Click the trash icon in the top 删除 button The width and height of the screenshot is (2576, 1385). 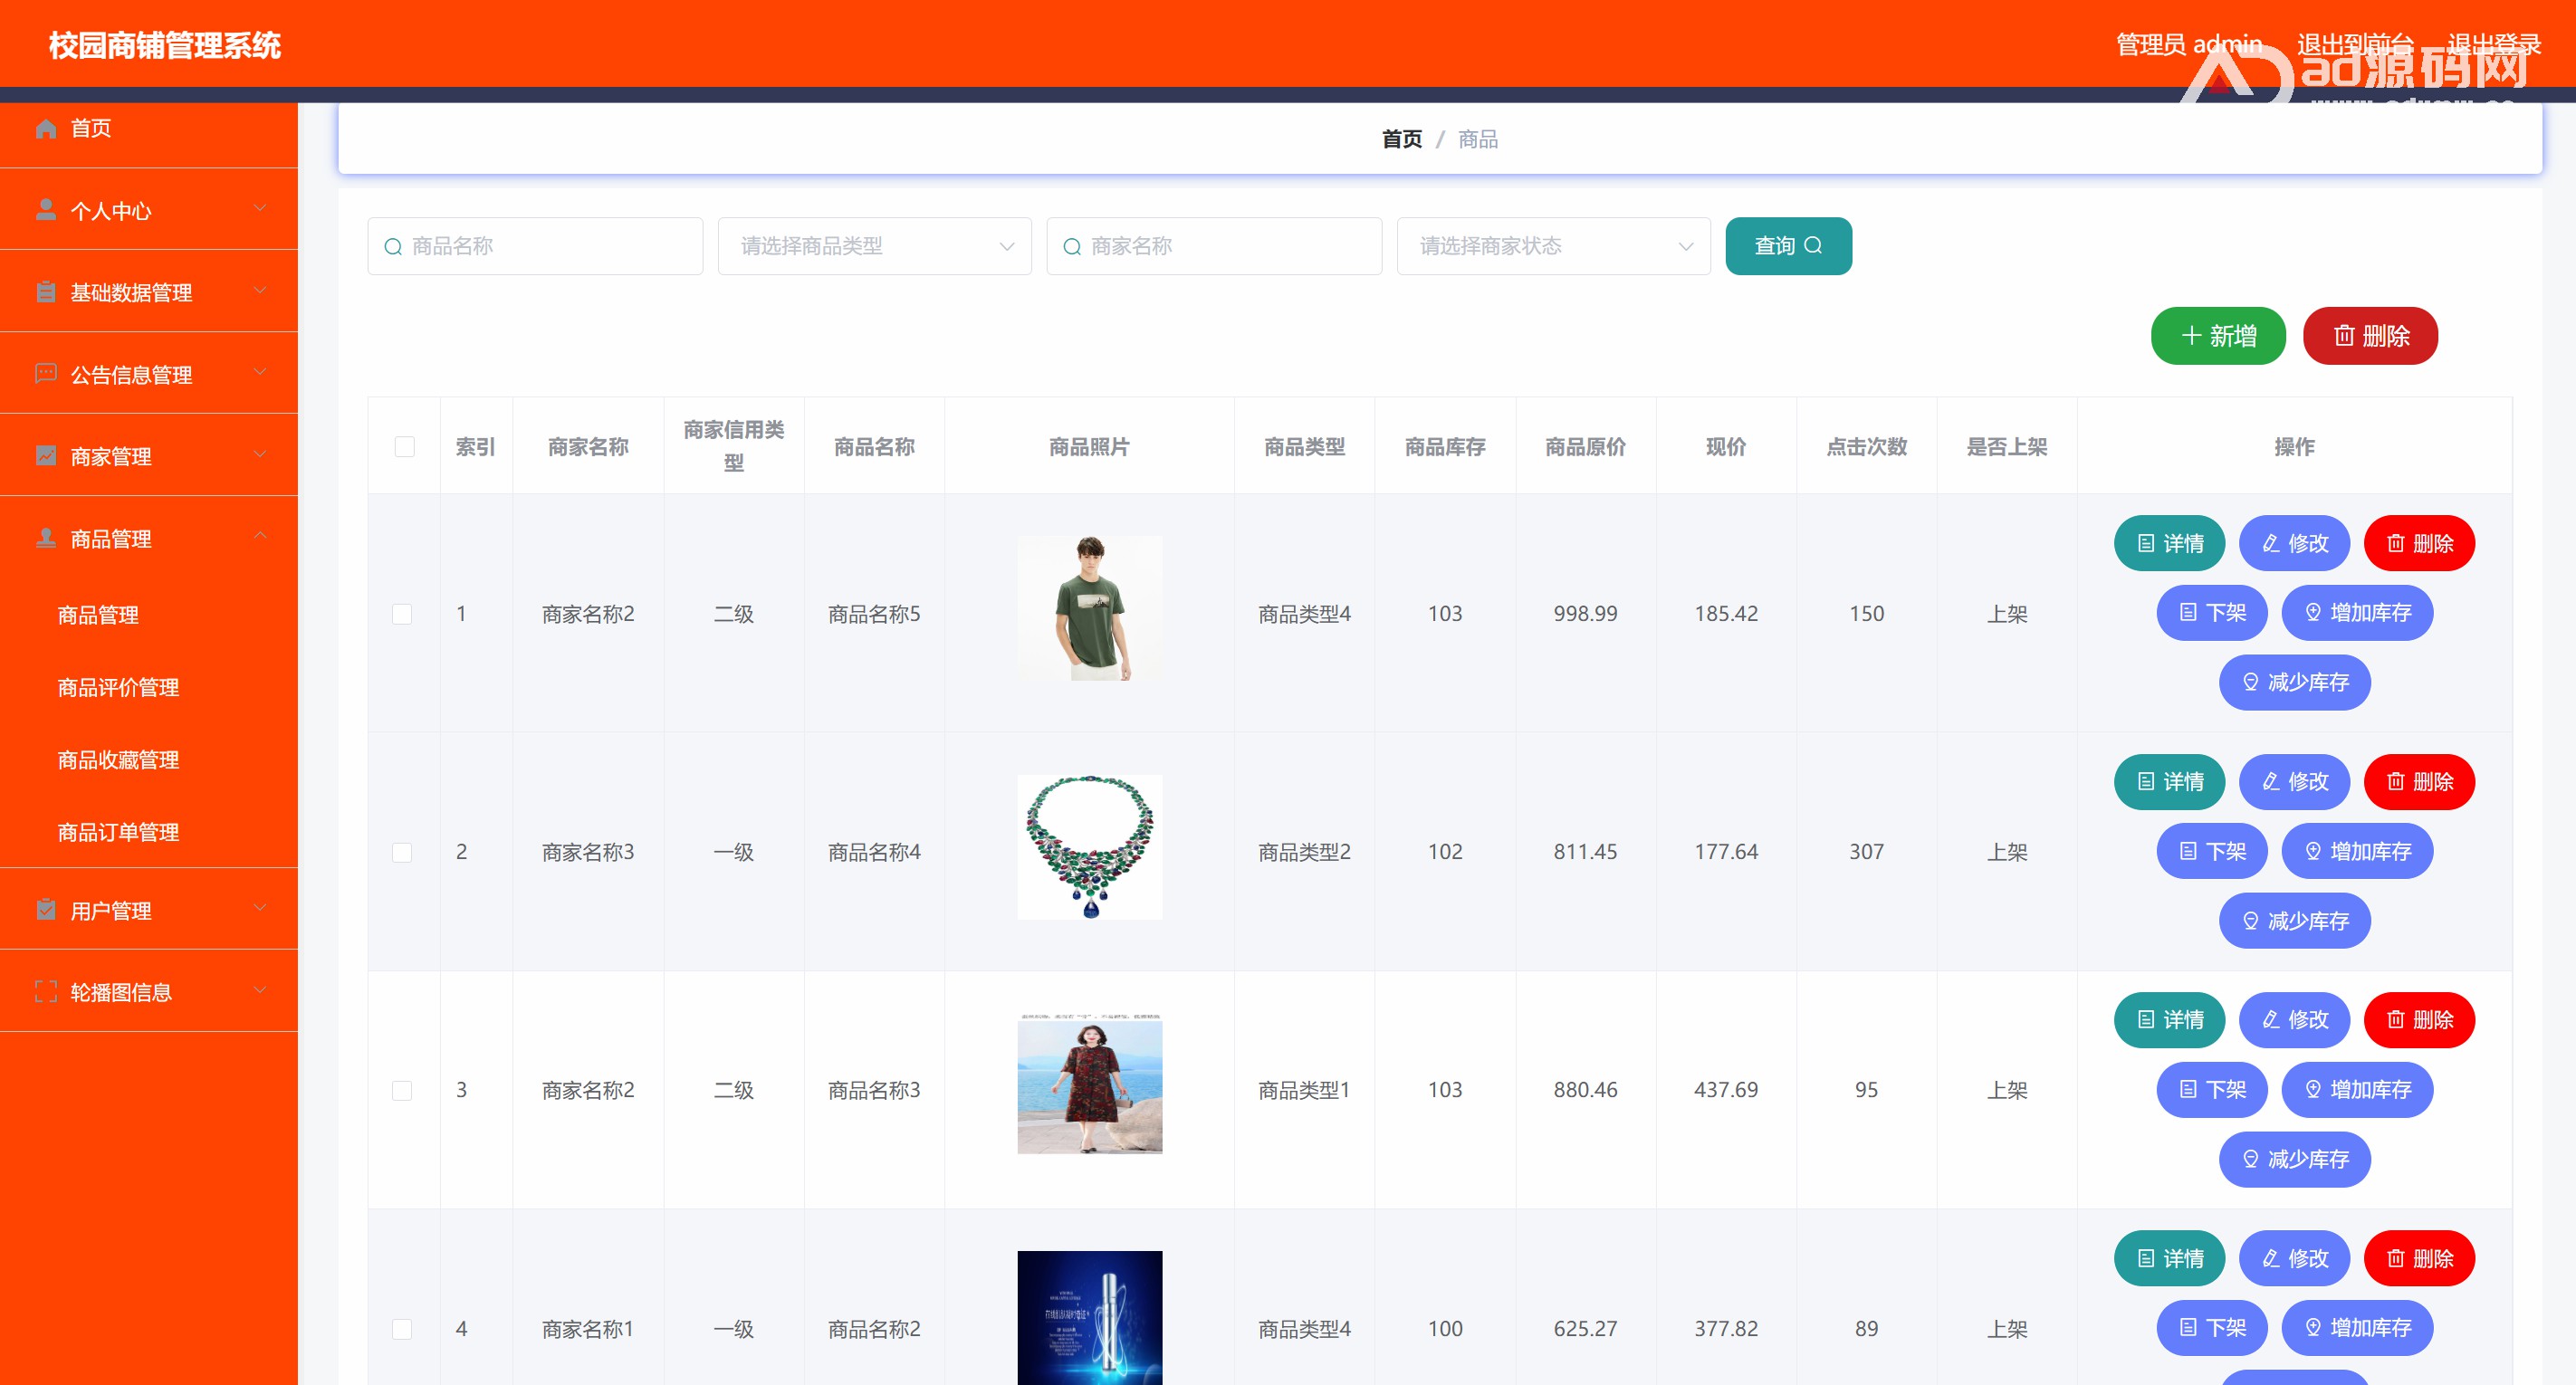[2344, 336]
